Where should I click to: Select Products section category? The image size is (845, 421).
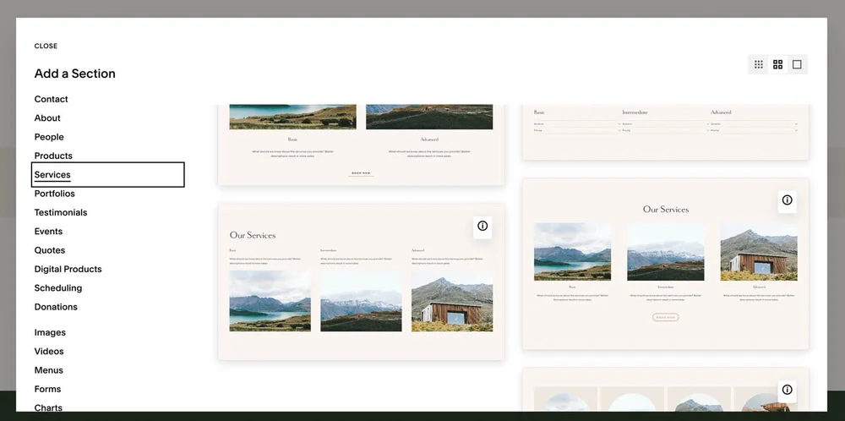[53, 156]
